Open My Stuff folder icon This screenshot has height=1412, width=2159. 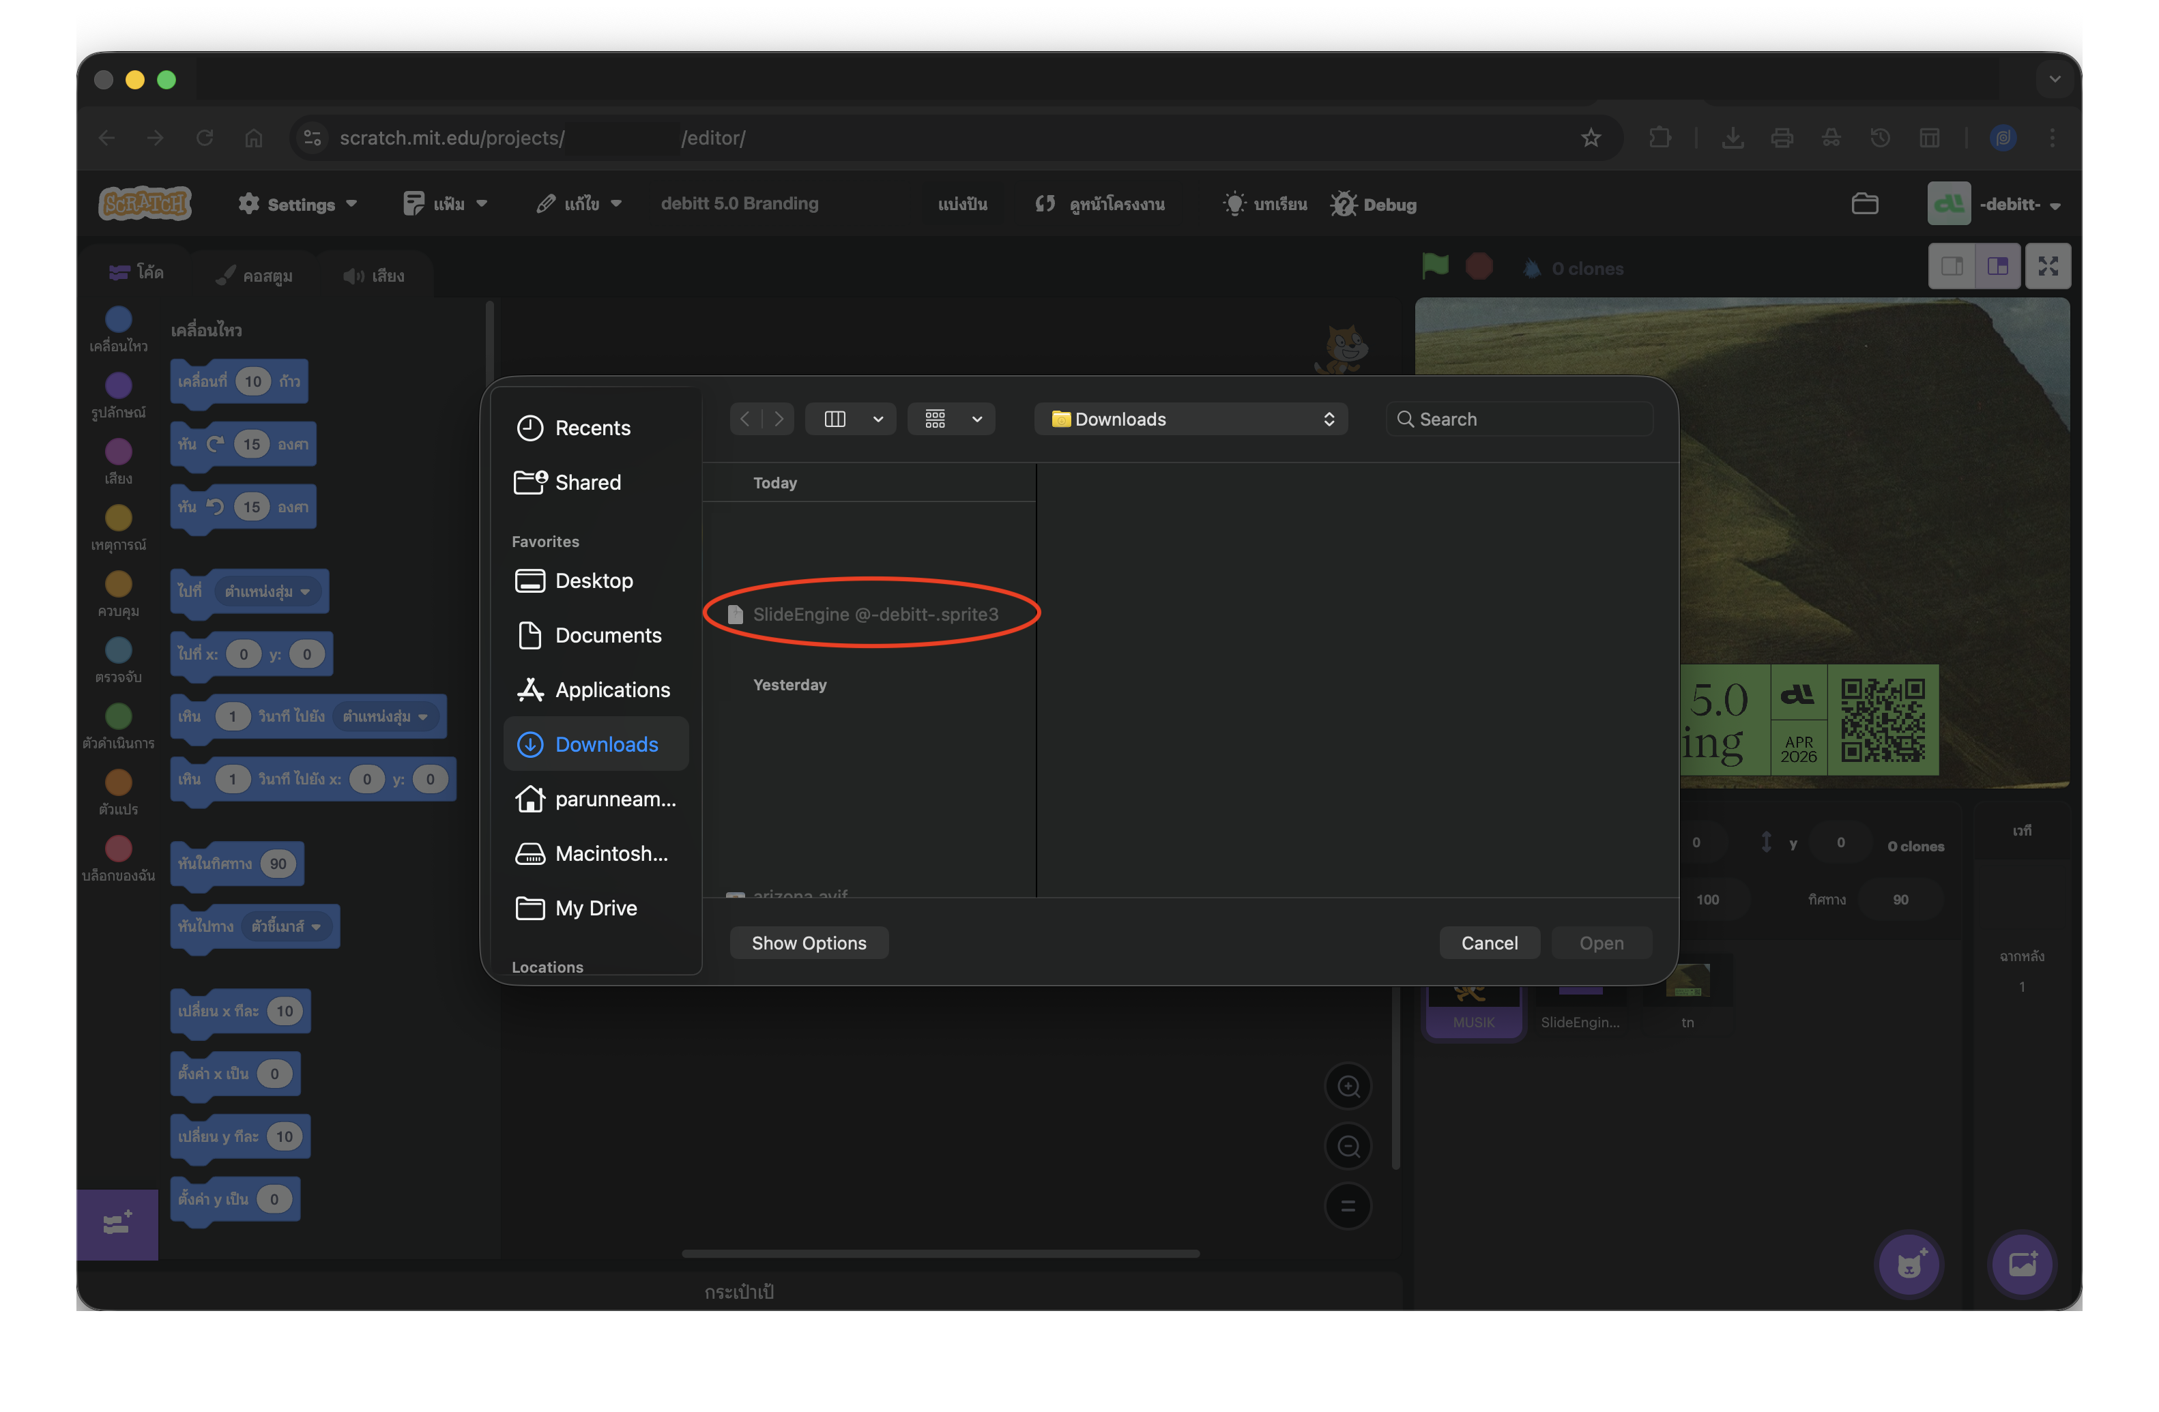tap(1864, 203)
